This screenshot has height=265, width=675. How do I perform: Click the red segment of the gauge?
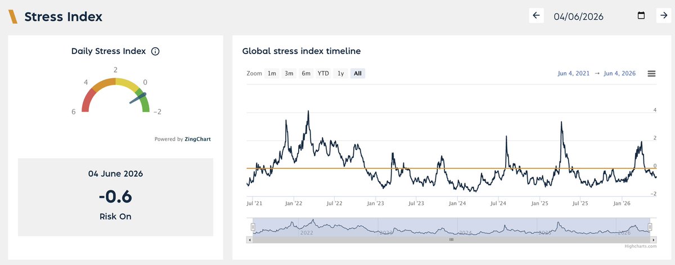88,102
